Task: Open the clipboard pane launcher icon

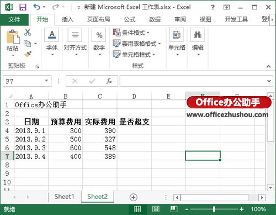Action: (x=38, y=66)
